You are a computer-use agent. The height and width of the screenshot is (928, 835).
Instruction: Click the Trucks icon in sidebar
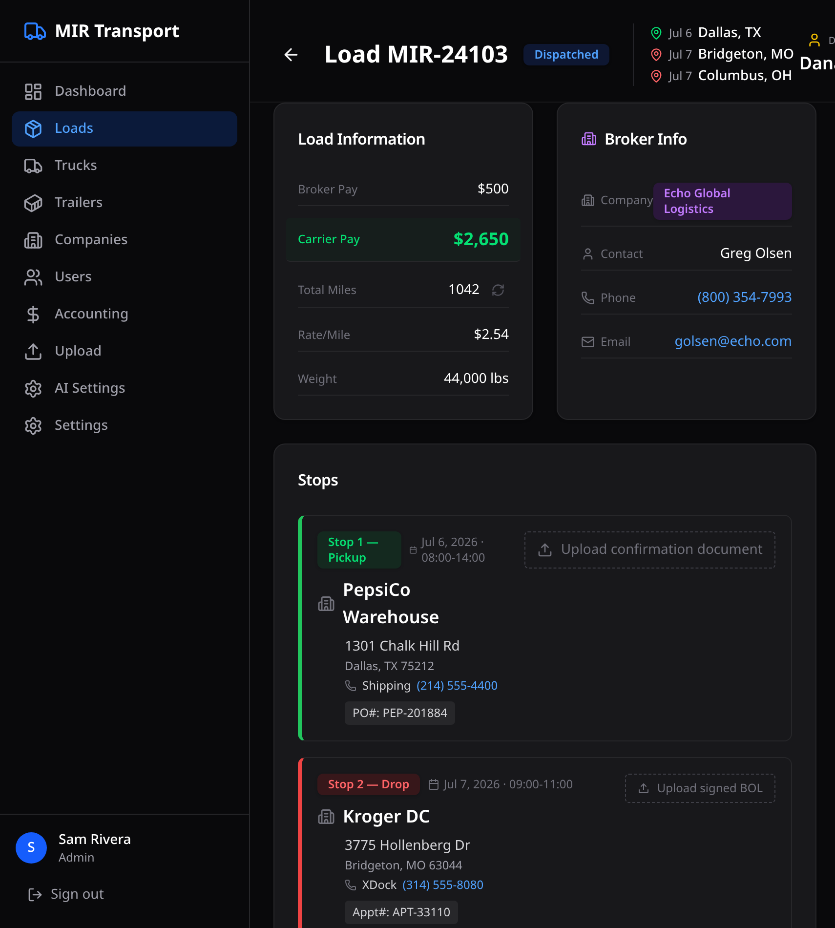click(x=33, y=166)
